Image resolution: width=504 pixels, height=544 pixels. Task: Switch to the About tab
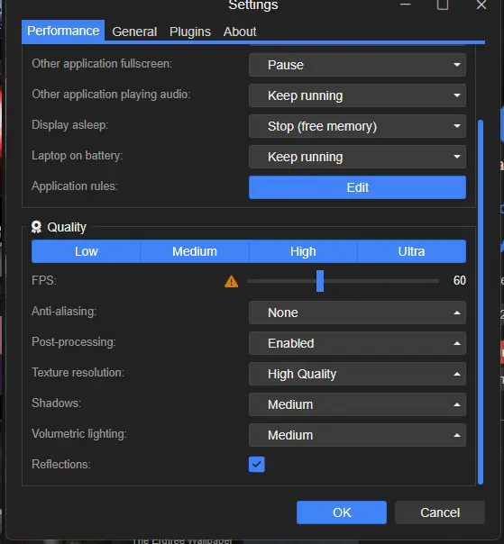pyautogui.click(x=240, y=32)
